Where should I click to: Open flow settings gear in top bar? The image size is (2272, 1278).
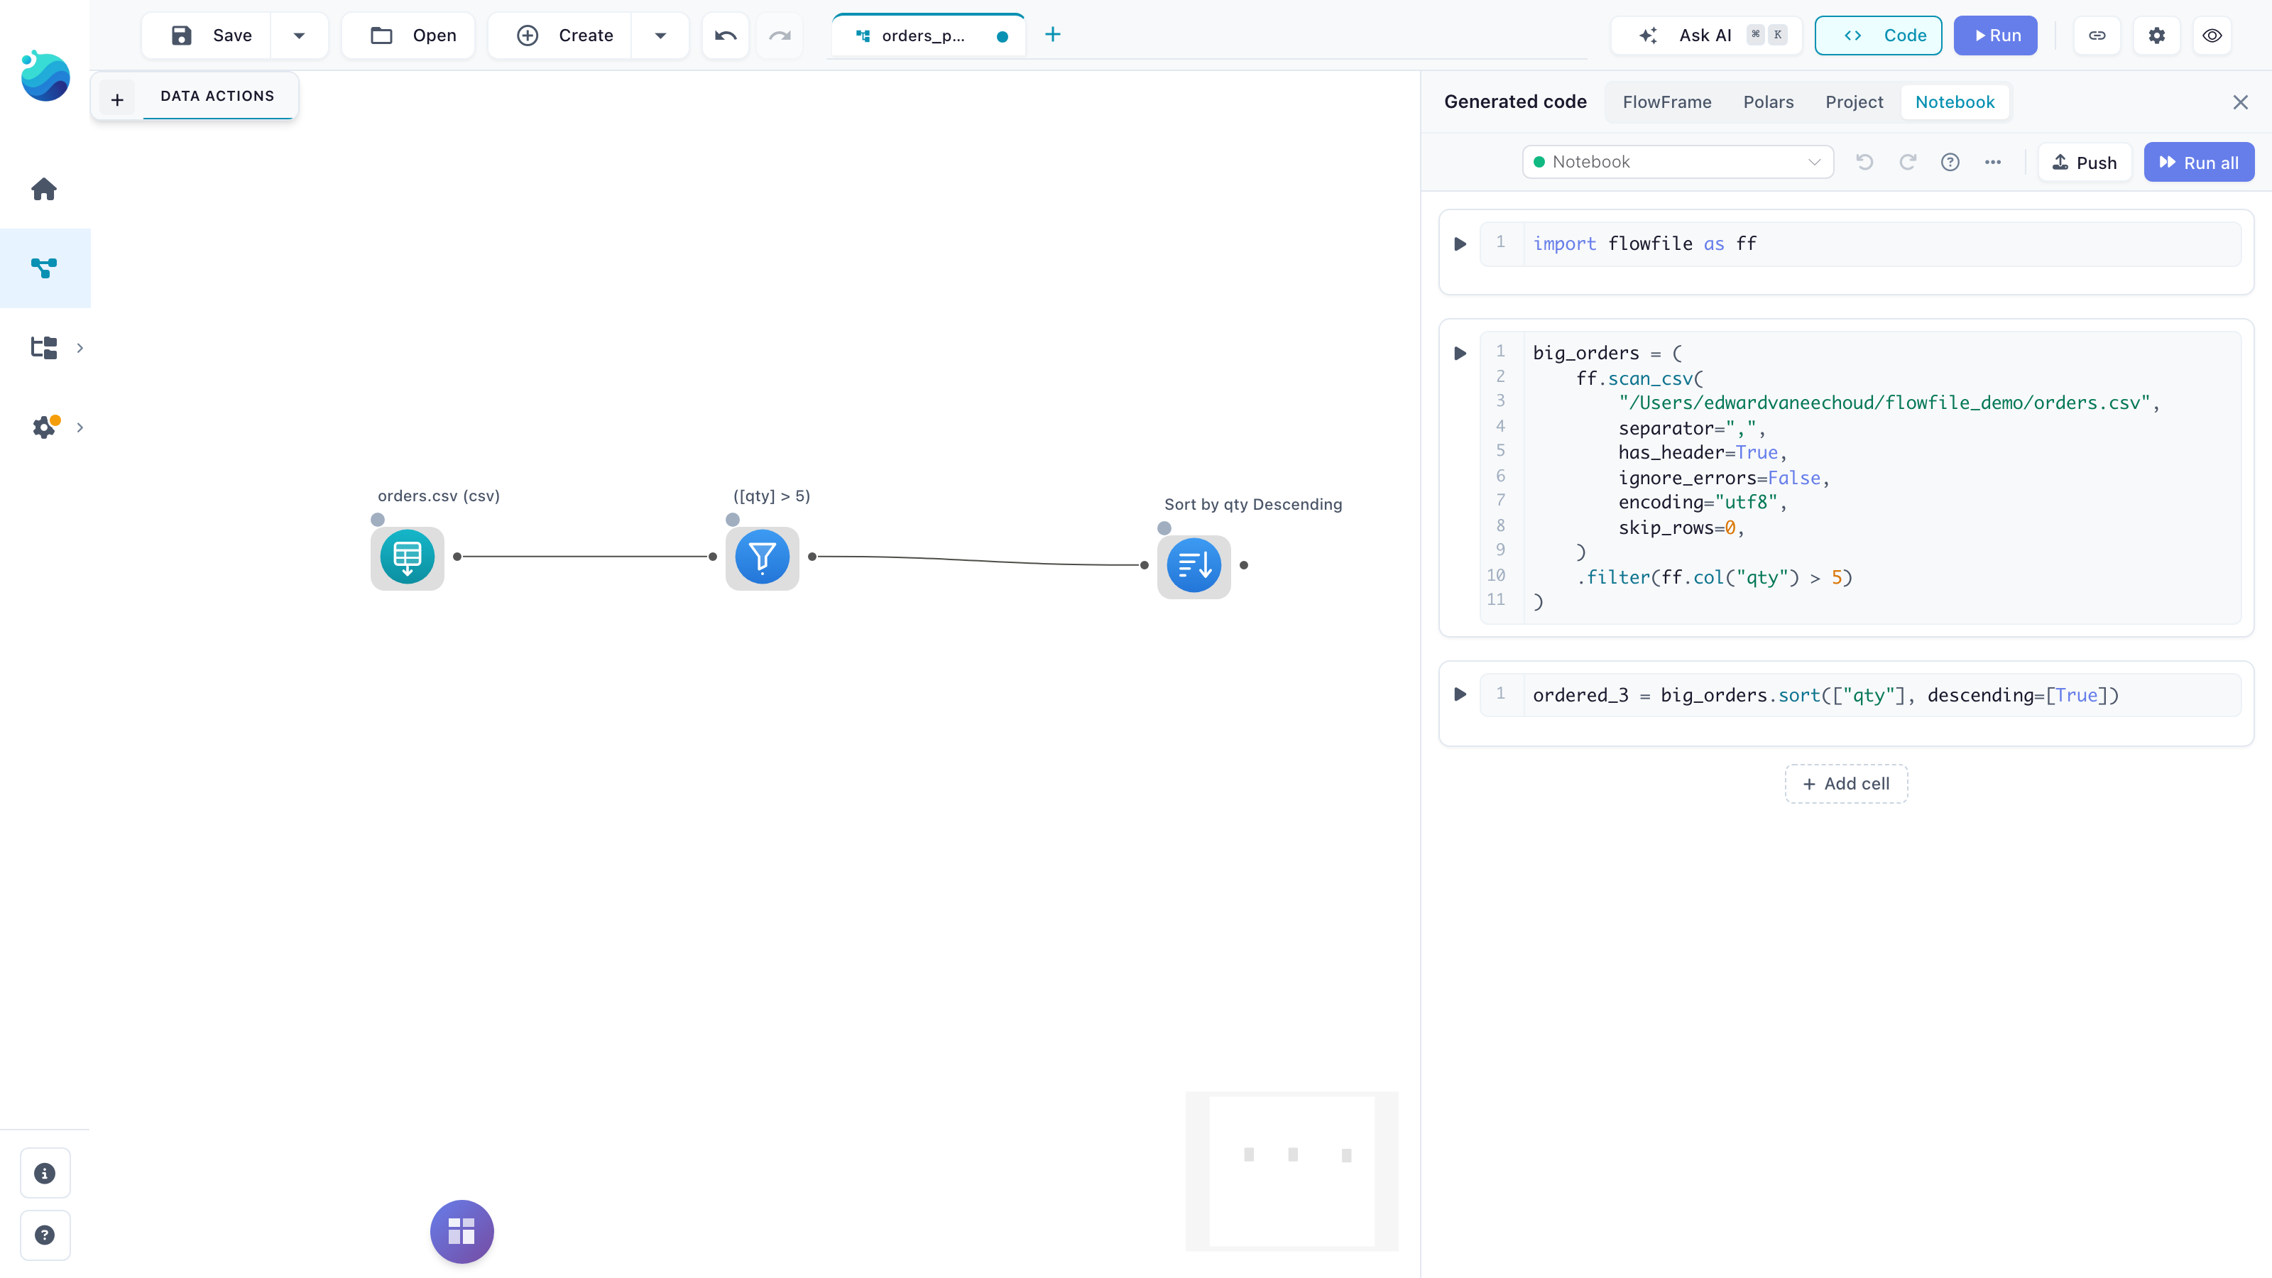click(x=2156, y=35)
